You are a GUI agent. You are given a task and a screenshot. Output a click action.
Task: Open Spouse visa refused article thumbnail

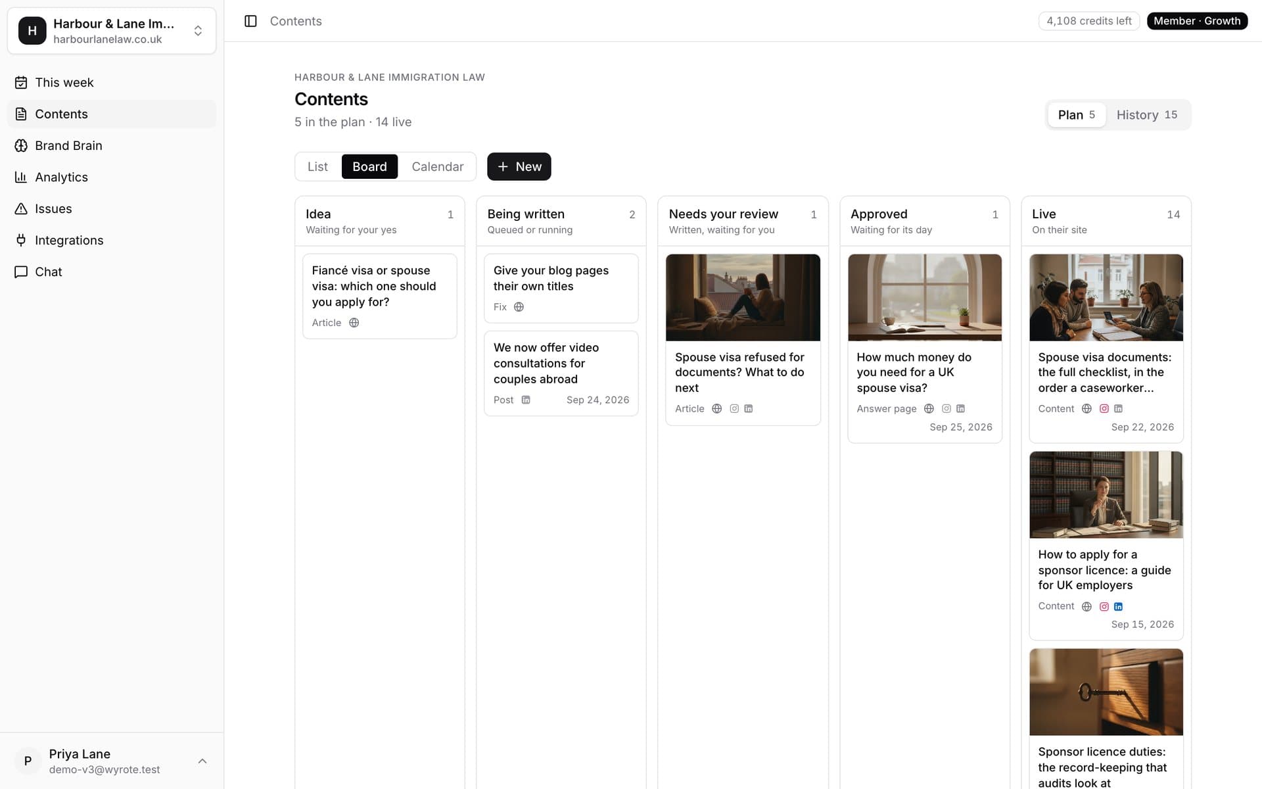pos(743,298)
